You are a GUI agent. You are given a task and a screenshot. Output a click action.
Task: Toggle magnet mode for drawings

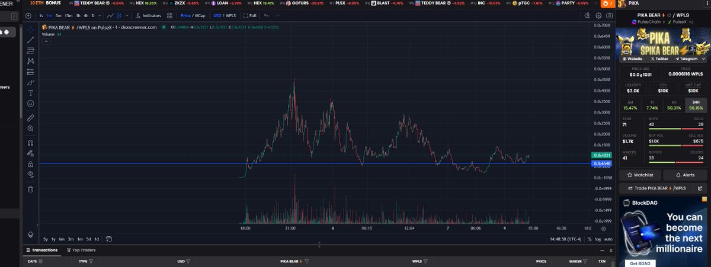[x=31, y=143]
